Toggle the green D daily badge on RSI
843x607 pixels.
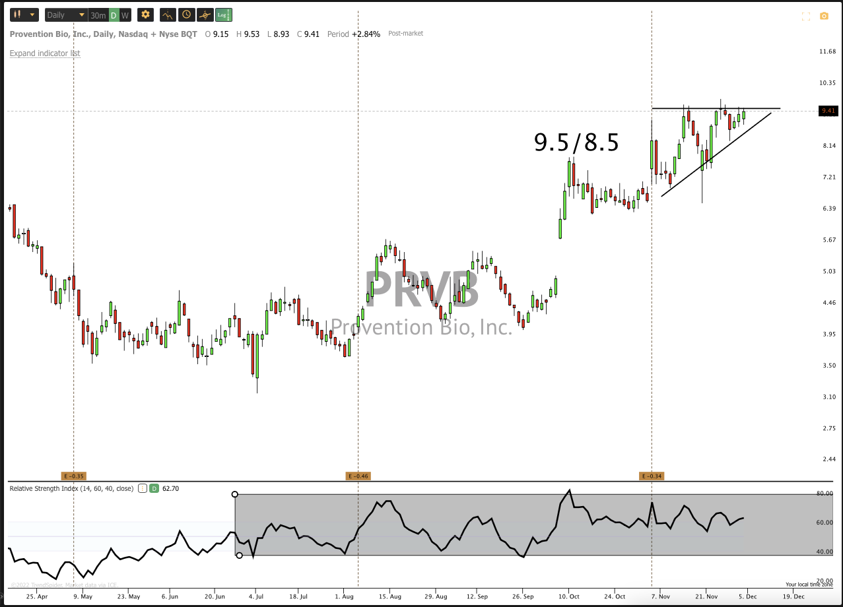pyautogui.click(x=154, y=488)
